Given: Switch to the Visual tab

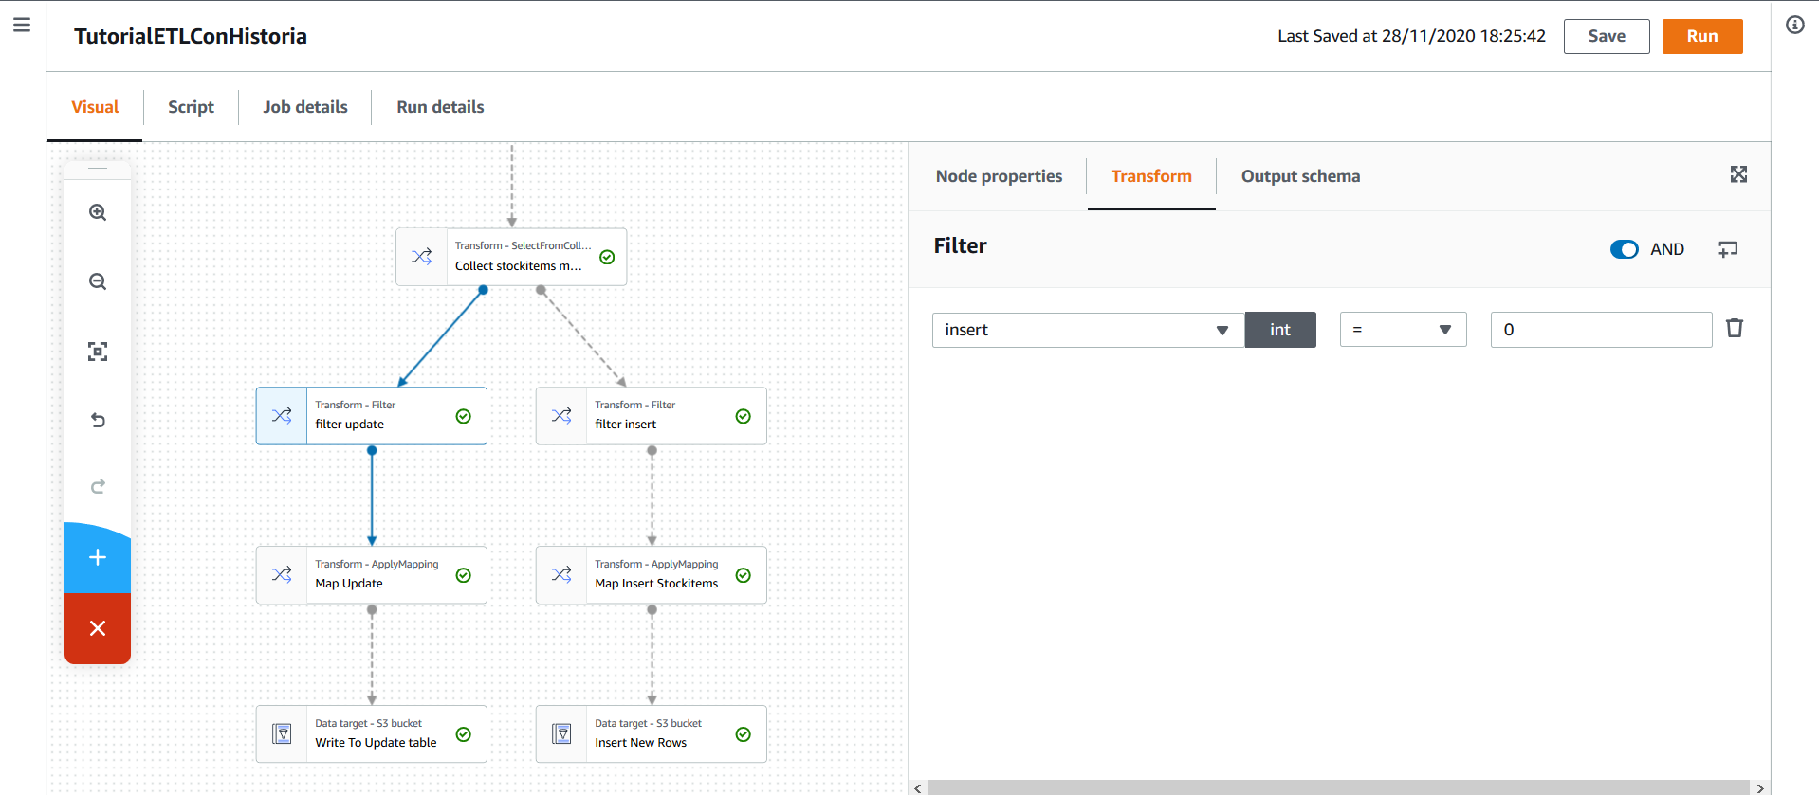Looking at the screenshot, I should coord(95,107).
